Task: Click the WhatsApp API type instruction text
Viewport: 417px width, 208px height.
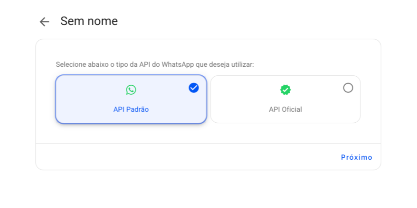Action: 155,64
